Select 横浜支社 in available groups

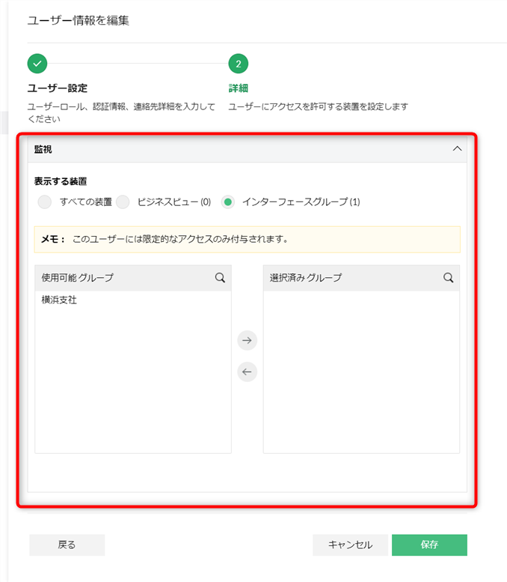tap(60, 300)
